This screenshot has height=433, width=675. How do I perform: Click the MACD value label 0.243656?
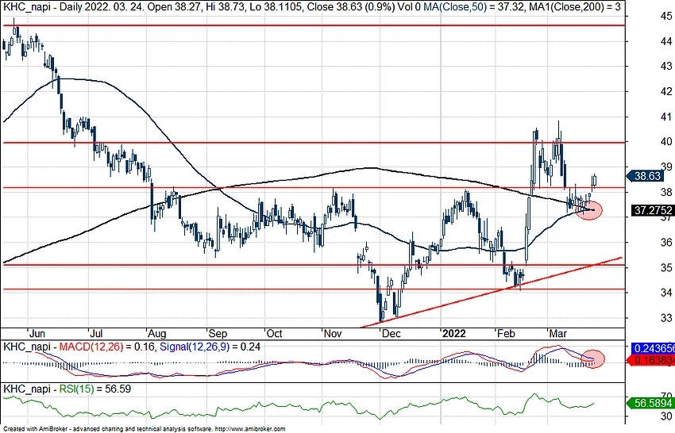[x=653, y=348]
